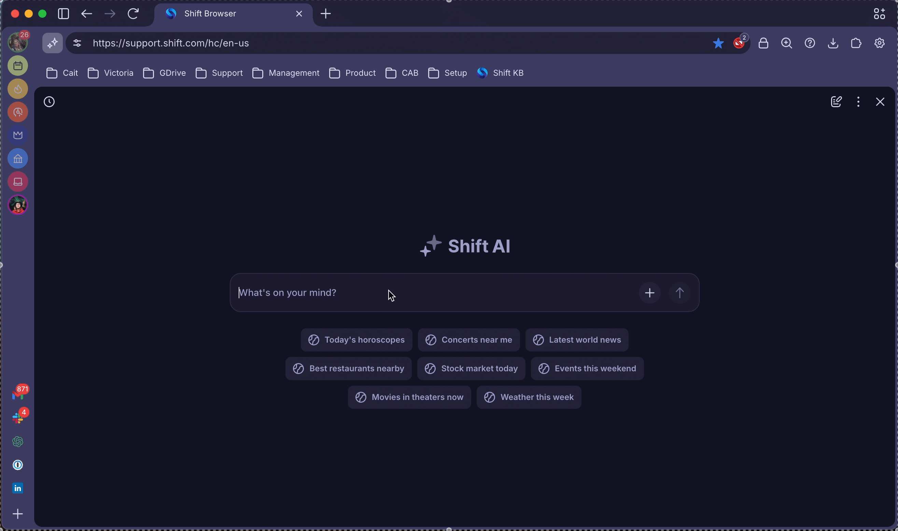
Task: Open the apps grid icon
Action: [879, 14]
